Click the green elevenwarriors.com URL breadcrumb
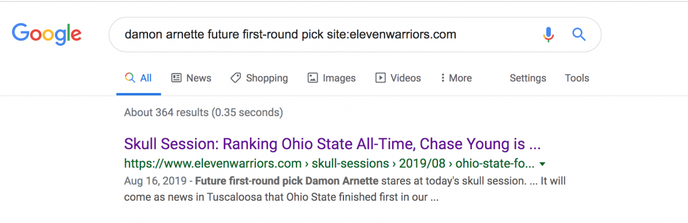Viewport: 688px width, 223px height. click(329, 164)
